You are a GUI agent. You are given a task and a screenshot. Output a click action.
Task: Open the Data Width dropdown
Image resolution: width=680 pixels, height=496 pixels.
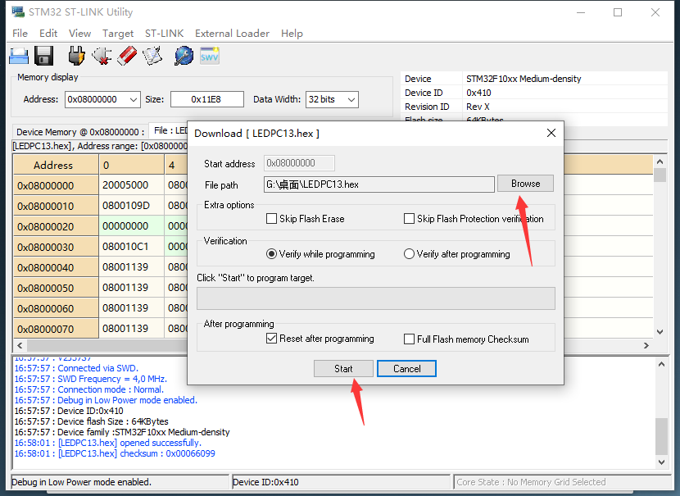click(x=351, y=99)
